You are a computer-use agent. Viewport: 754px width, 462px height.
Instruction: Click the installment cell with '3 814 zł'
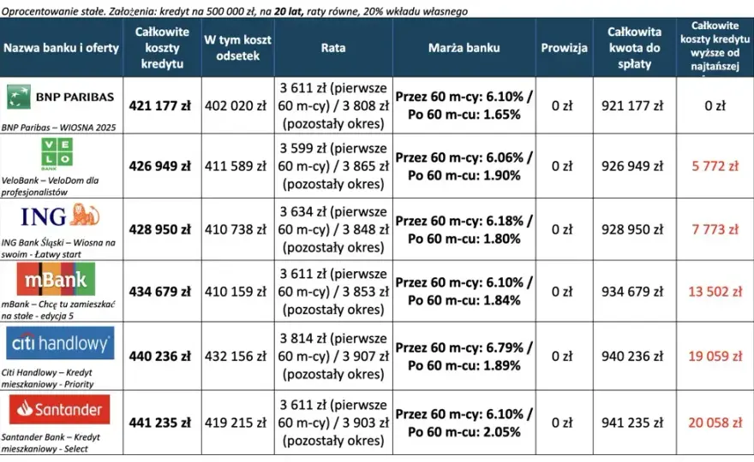pyautogui.click(x=333, y=357)
